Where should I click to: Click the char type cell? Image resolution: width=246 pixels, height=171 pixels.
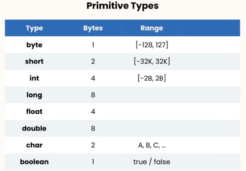pyautogui.click(x=35, y=145)
